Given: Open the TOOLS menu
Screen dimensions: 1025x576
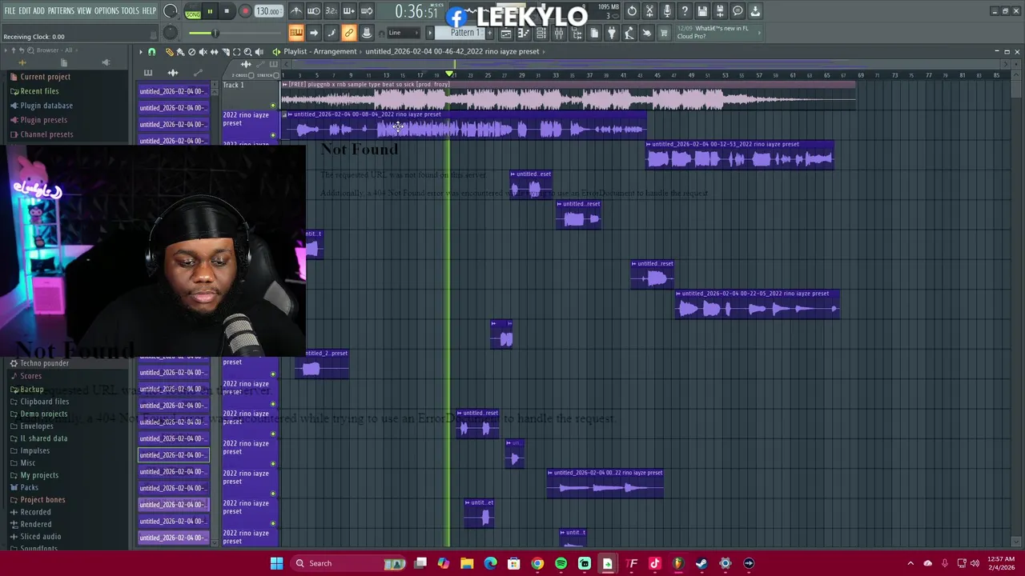Looking at the screenshot, I should point(130,11).
